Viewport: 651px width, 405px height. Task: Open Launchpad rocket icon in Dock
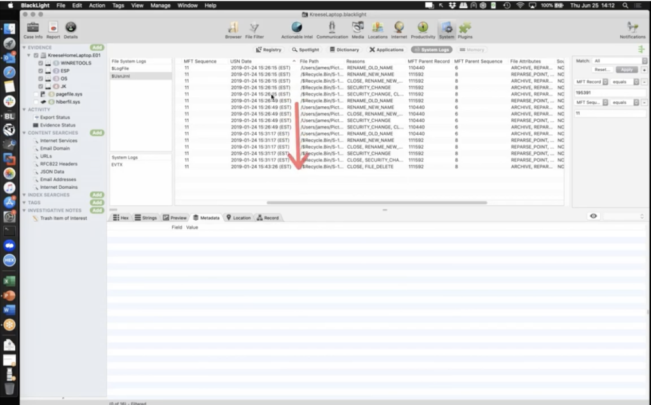point(9,43)
